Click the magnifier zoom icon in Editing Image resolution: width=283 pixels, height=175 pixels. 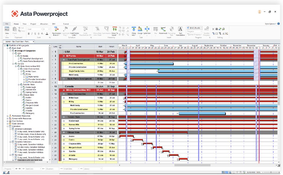pyautogui.click(x=223, y=29)
